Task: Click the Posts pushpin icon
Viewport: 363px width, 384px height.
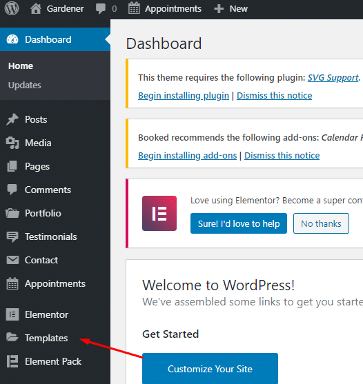Action: coord(12,119)
